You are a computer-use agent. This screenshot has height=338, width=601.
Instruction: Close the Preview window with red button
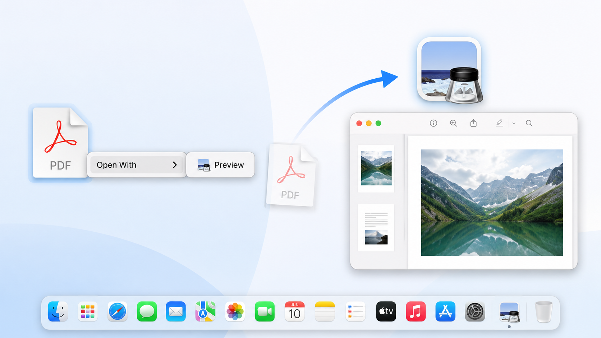coord(359,123)
